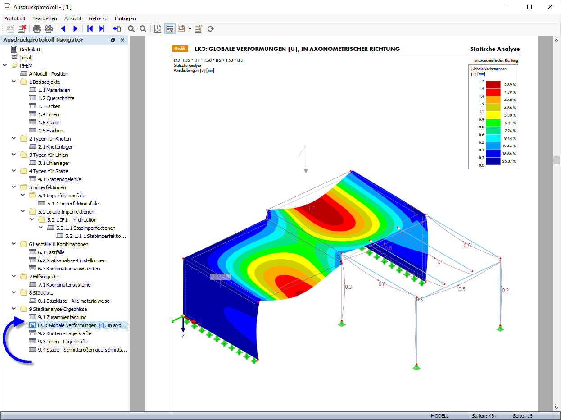Close the Ausdruckprotokoll-Navigator panel

click(x=122, y=40)
